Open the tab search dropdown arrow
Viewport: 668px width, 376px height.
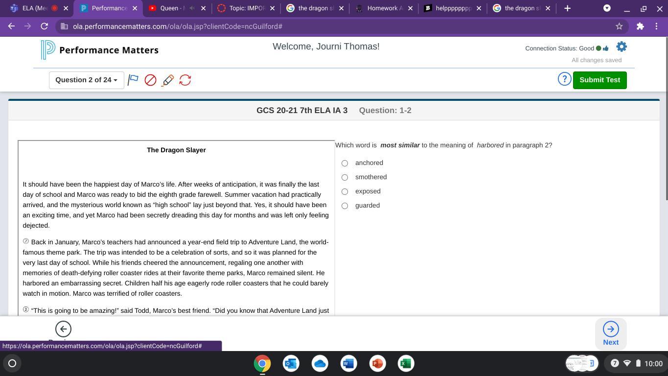(x=607, y=8)
